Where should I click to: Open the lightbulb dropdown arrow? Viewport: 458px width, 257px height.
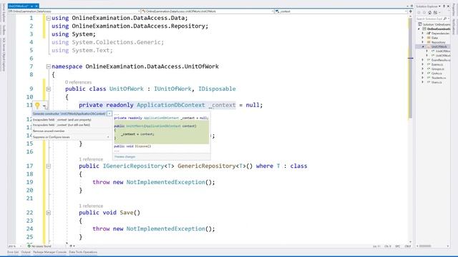(44, 106)
